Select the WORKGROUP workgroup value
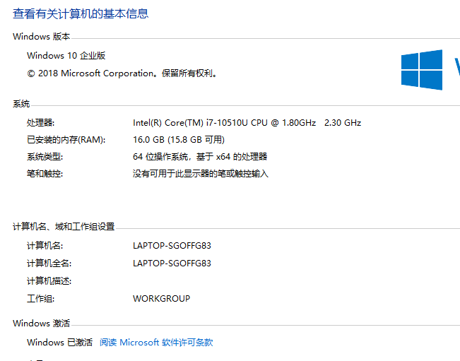This screenshot has width=460, height=361. coord(161,299)
